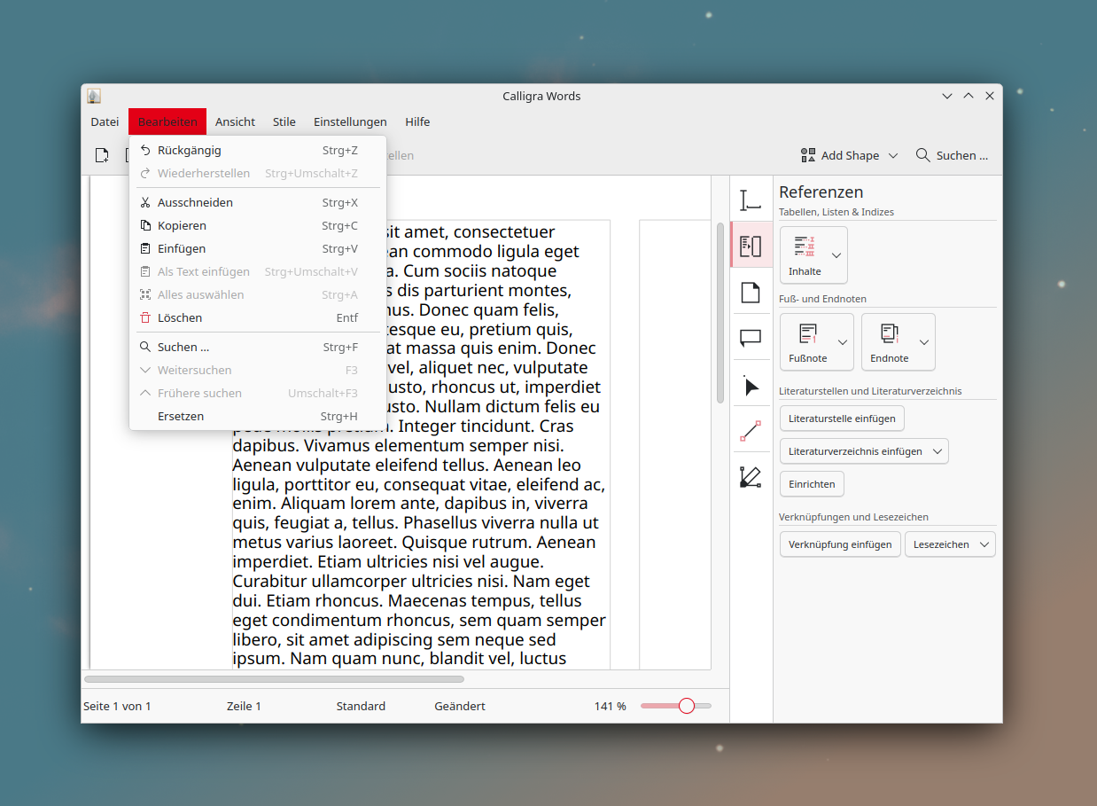Open the Datei menu
Viewport: 1097px width, 806px height.
(105, 121)
